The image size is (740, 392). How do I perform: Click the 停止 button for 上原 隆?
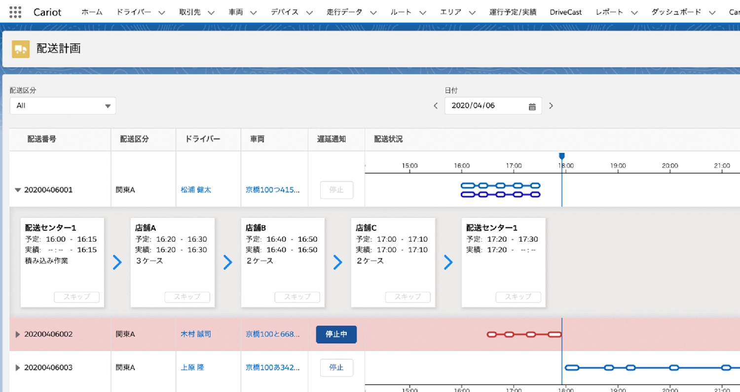point(336,367)
